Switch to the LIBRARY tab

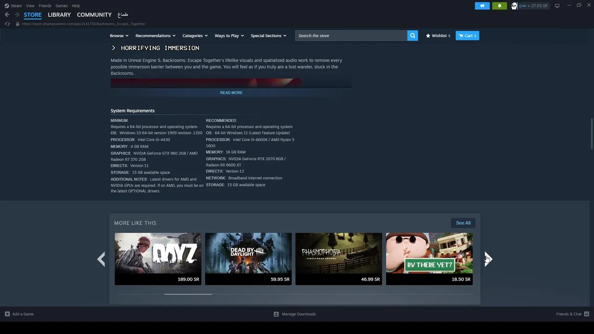pyautogui.click(x=59, y=15)
